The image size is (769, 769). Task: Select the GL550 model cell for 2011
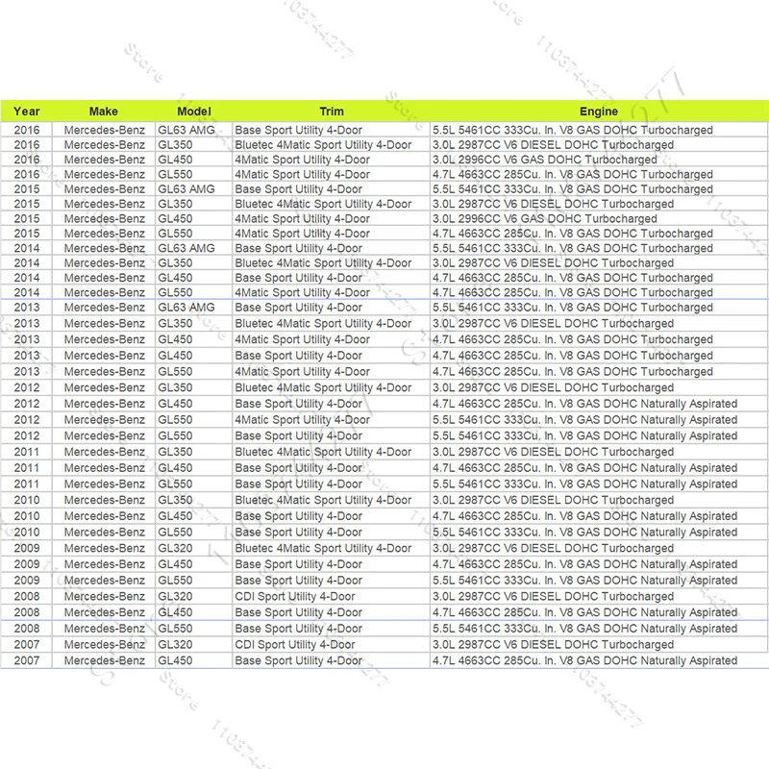[194, 484]
